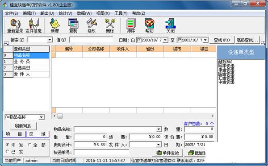Open the 帮助 (help) toolbar icon
Screen dimensions: 268x166
click(x=149, y=25)
